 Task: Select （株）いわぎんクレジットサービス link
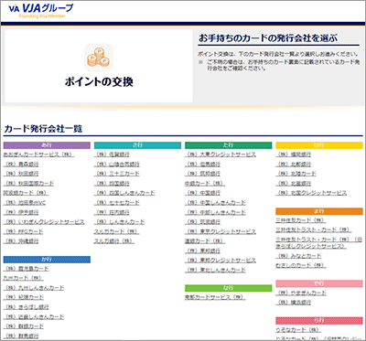[44, 222]
